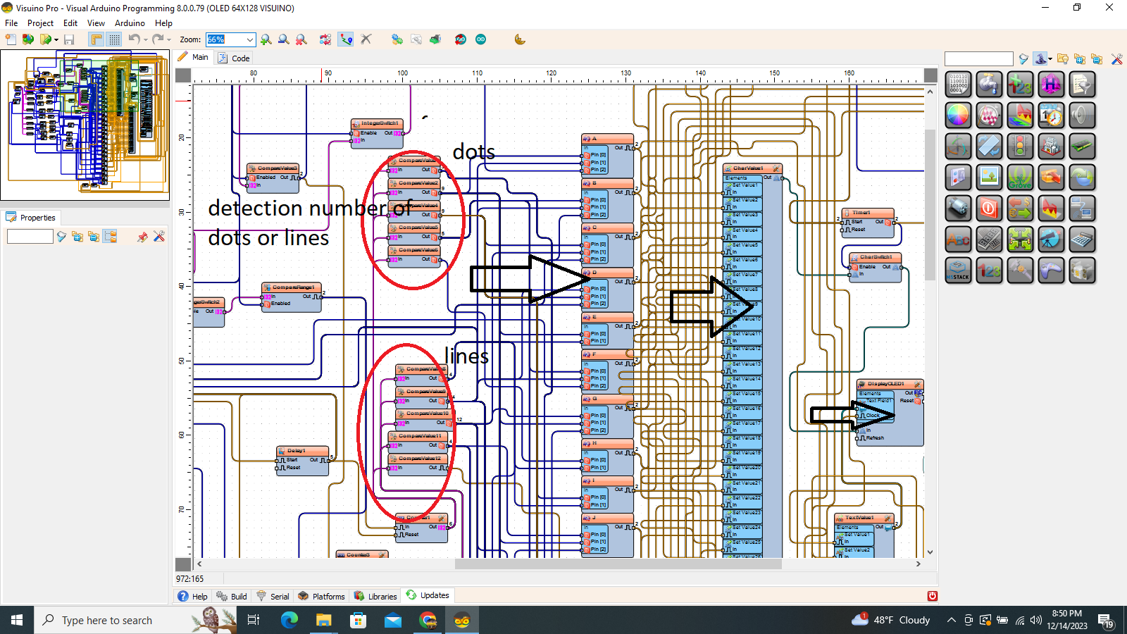Click the red X zoom reset magnifier
The image size is (1127, 634).
tap(301, 39)
